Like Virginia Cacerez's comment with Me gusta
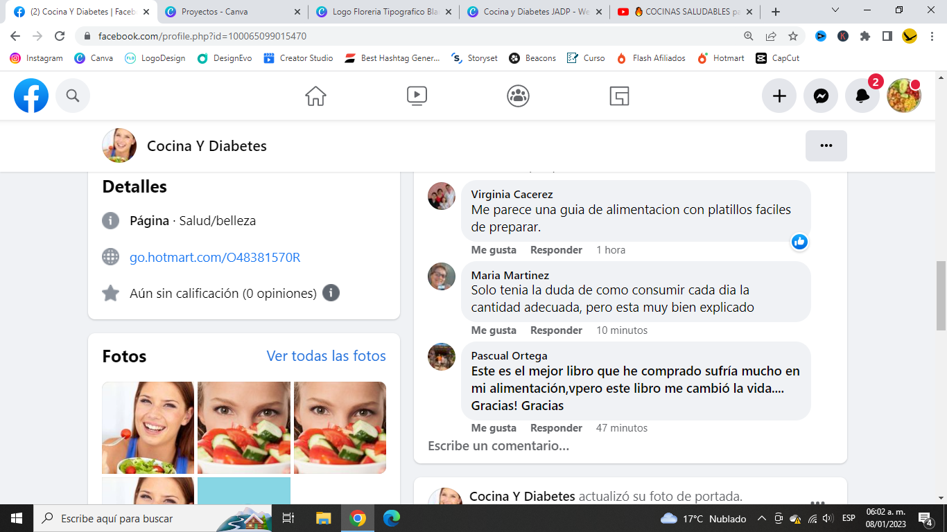Screen dimensions: 947x532 point(494,250)
